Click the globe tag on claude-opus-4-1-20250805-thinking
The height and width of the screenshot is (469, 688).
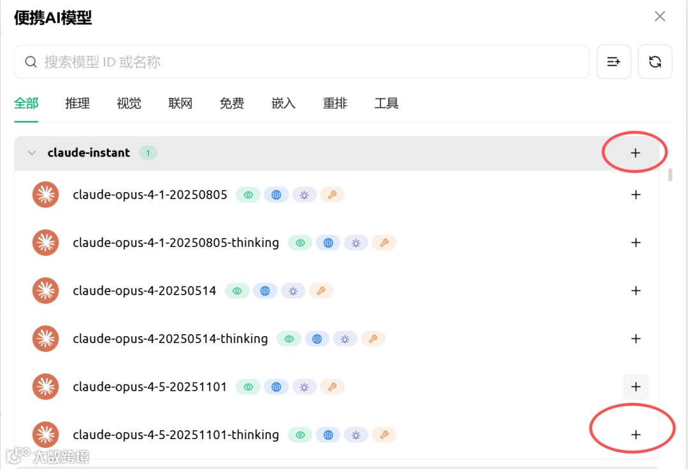click(x=328, y=243)
